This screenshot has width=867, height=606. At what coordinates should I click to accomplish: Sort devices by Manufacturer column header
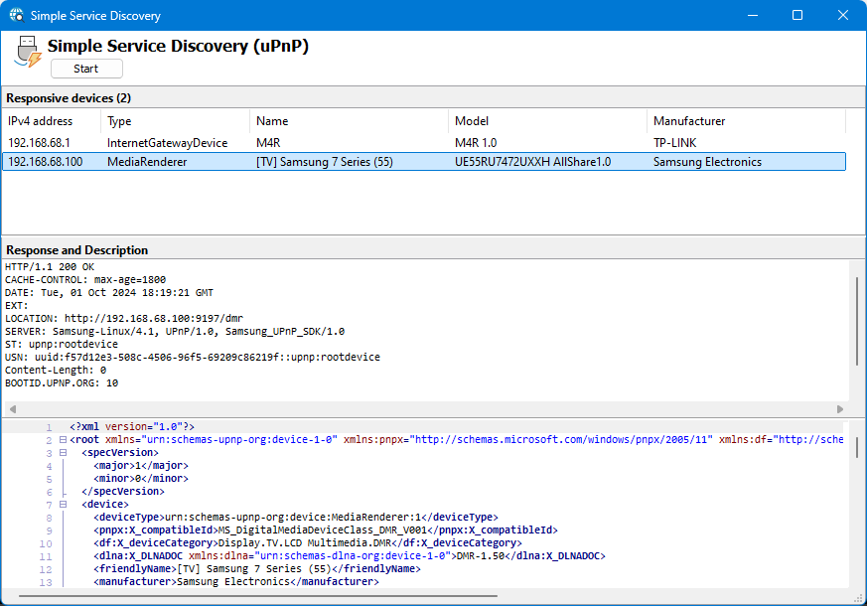click(x=746, y=121)
